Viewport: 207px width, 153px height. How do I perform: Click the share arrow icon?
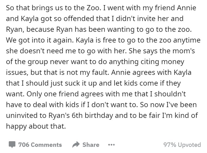pyautogui.click(x=76, y=145)
